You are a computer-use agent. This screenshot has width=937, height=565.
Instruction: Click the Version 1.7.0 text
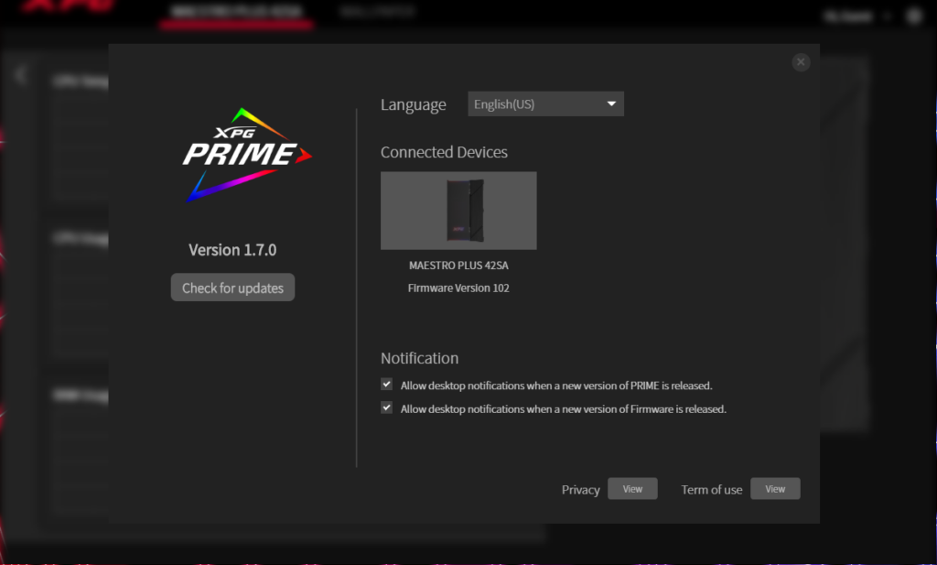(x=232, y=250)
